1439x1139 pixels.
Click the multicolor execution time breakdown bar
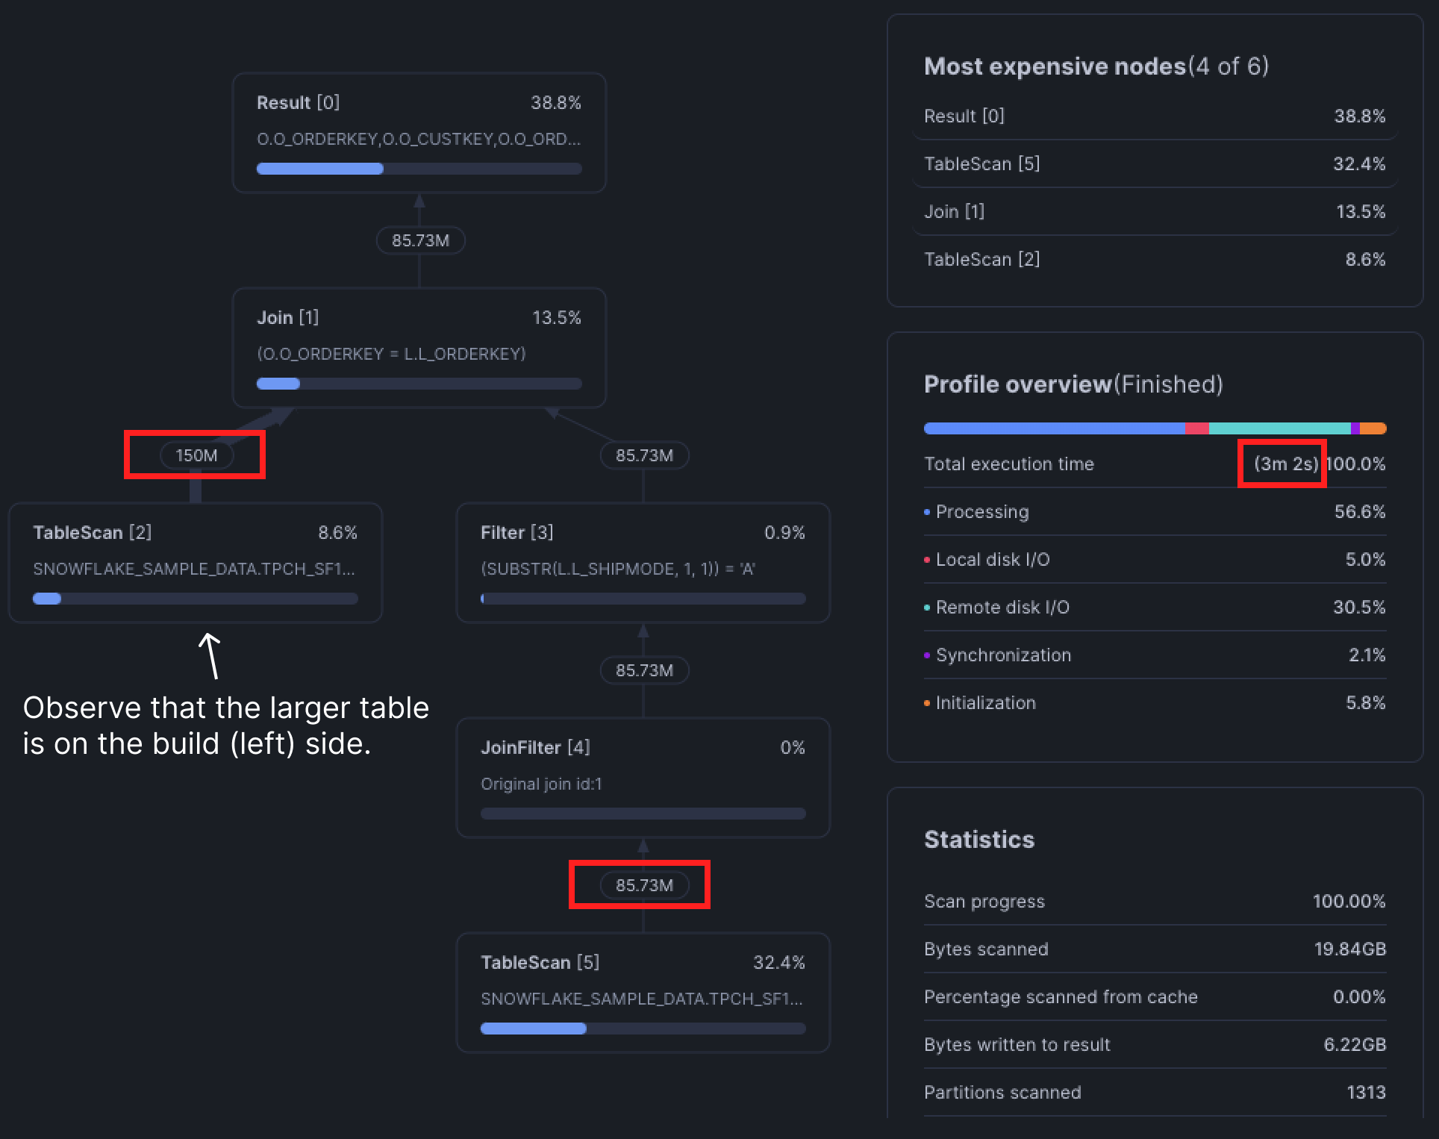[x=1154, y=428]
